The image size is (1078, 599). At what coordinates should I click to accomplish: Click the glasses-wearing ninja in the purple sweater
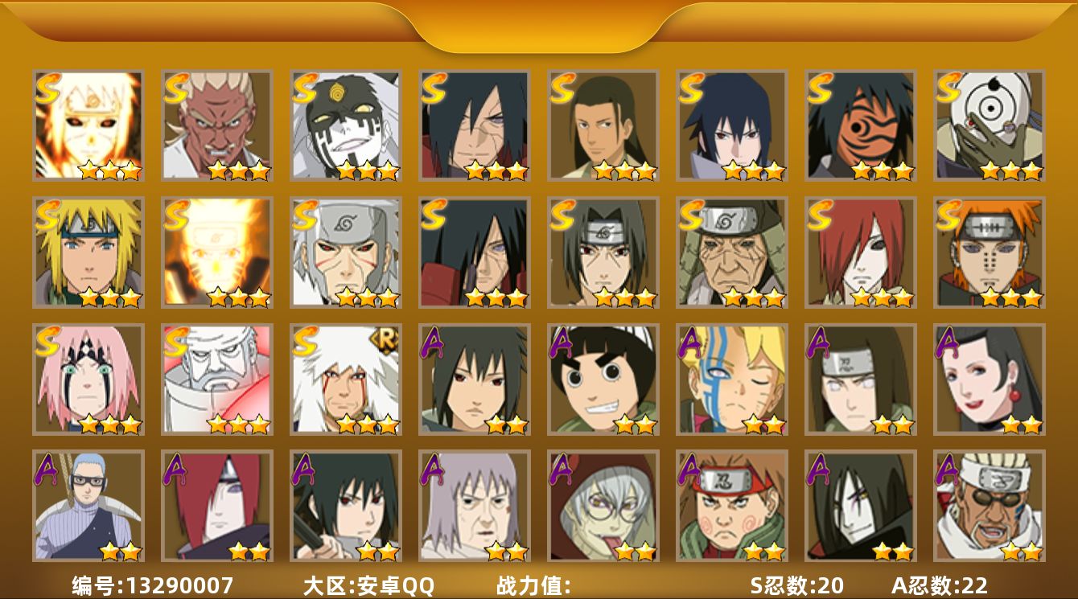88,507
